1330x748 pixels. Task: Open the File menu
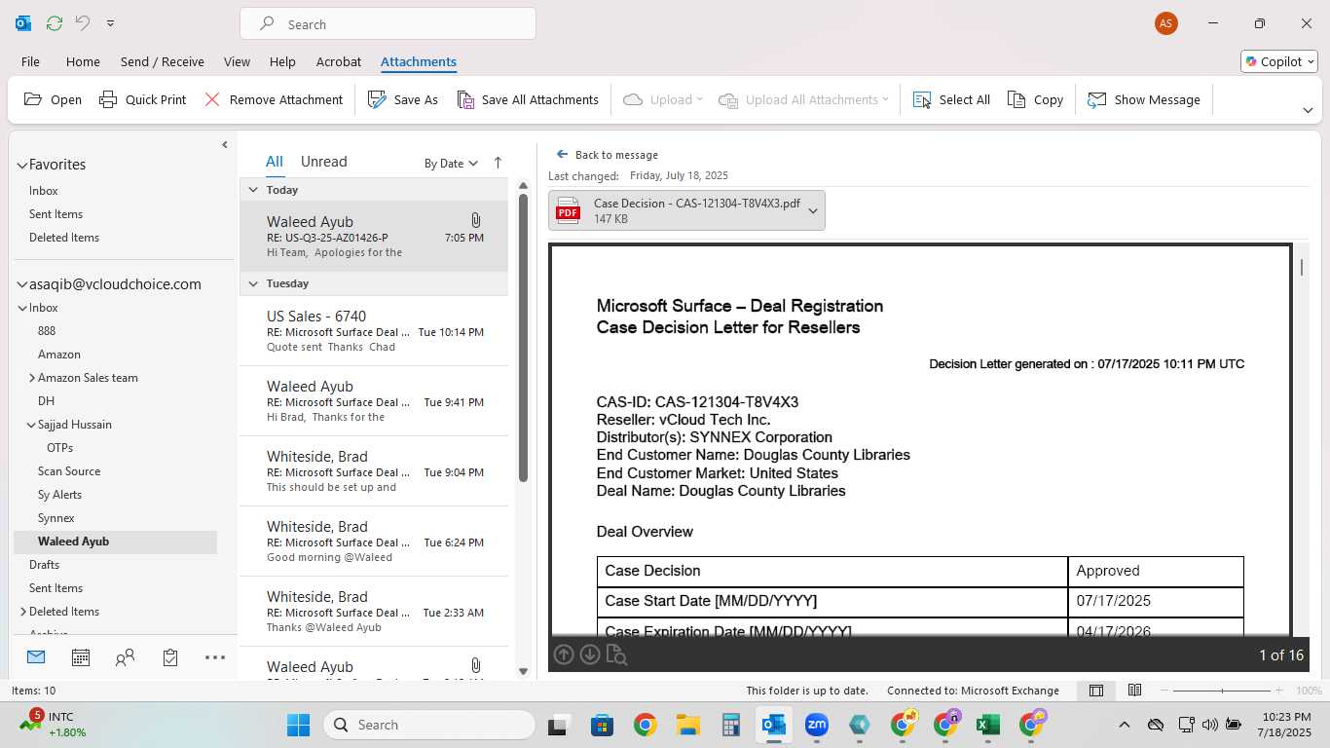click(30, 61)
